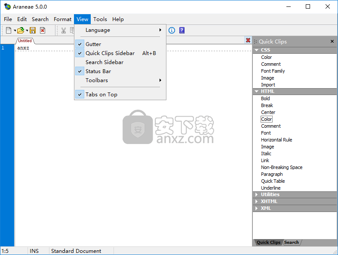This screenshot has height=255, width=338.
Task: Insert the Horizontal Rule clip
Action: [x=277, y=140]
